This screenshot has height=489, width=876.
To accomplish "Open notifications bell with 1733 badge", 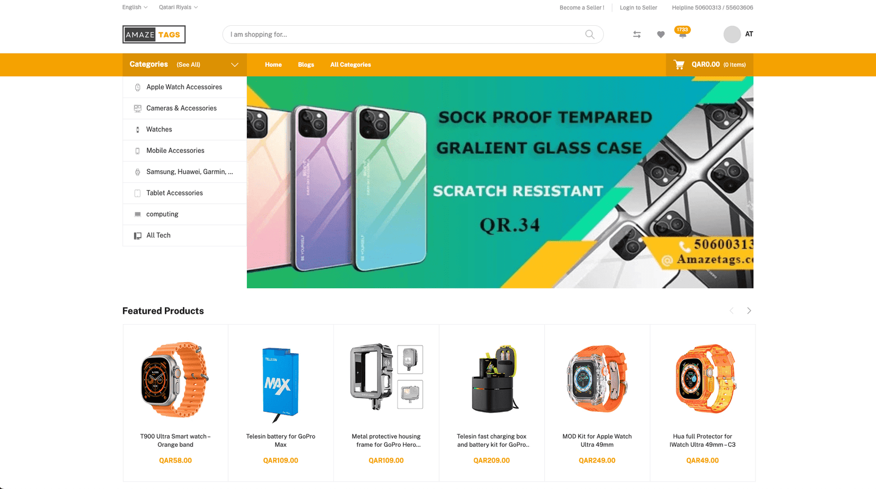I will (x=682, y=32).
